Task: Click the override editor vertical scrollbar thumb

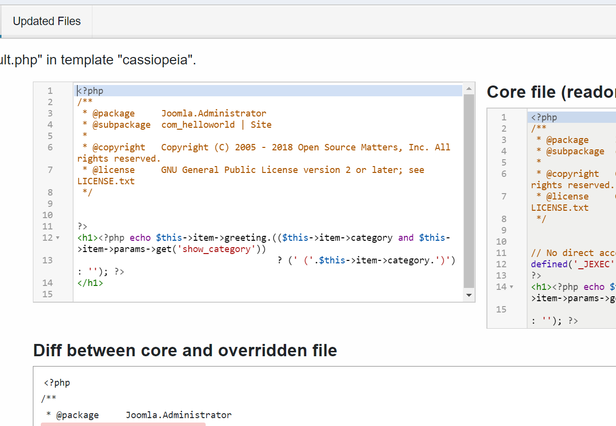Action: 469,191
